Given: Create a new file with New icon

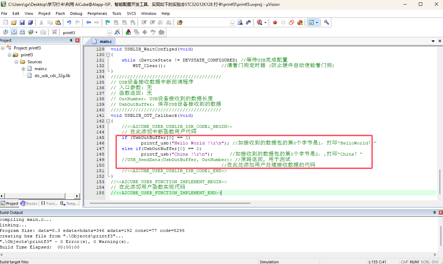Looking at the screenshot, I should click(x=6, y=22).
